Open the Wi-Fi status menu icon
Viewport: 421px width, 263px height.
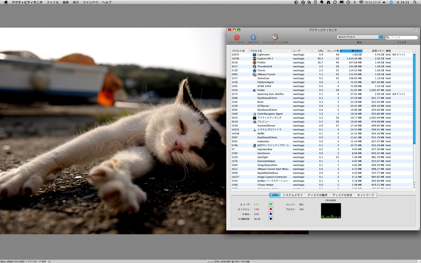click(360, 3)
